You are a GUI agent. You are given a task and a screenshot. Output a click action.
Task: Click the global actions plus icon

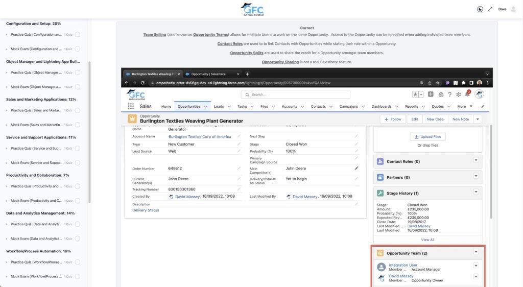[x=431, y=94]
